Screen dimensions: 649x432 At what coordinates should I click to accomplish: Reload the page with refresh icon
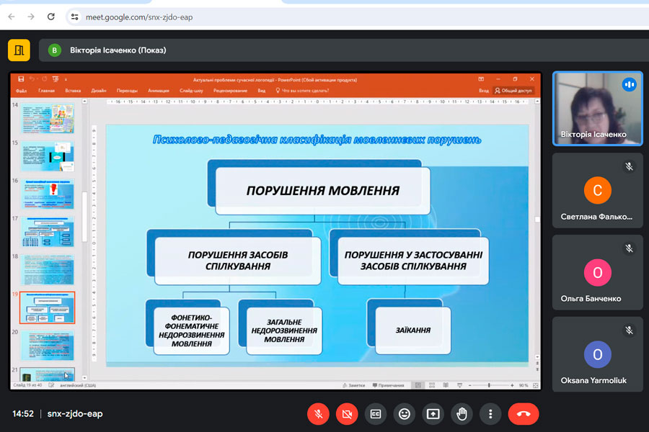51,17
